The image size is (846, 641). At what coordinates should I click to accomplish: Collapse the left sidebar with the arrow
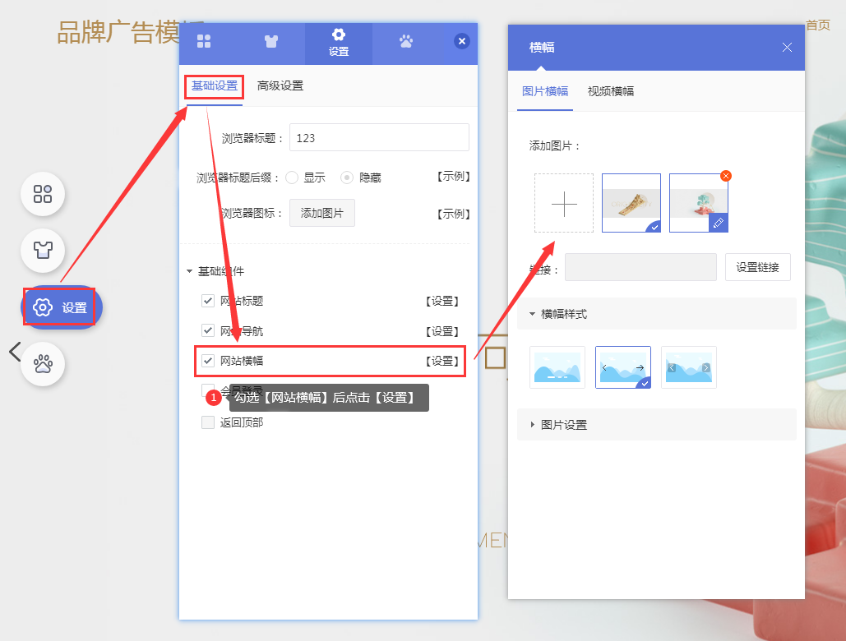coord(14,352)
